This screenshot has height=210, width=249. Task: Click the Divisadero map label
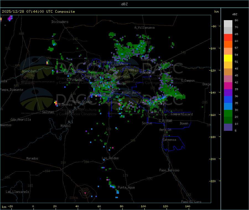60,22
